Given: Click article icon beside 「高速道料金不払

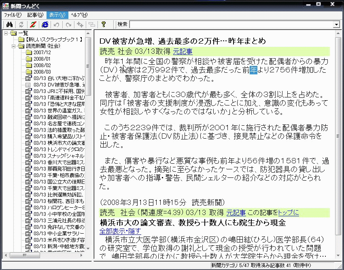Looking at the screenshot, I should point(28,97).
